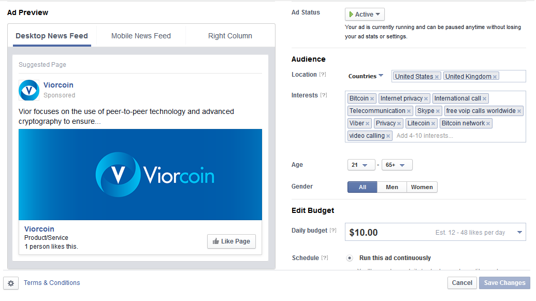Viewport: 536px width, 301px height.
Task: Click the Viorcoin page avatar icon
Action: 29,90
